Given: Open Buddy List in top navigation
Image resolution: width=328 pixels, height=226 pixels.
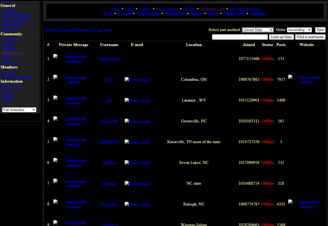Looking at the screenshot, I should tap(175, 13).
